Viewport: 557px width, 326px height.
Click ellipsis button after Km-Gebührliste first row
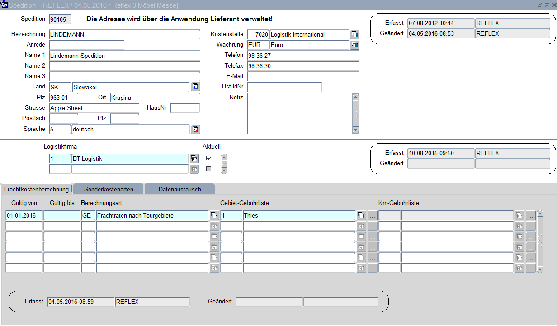530,216
